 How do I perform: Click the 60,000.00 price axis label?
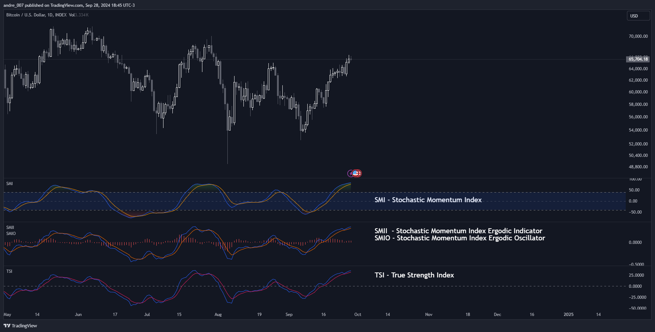[638, 92]
